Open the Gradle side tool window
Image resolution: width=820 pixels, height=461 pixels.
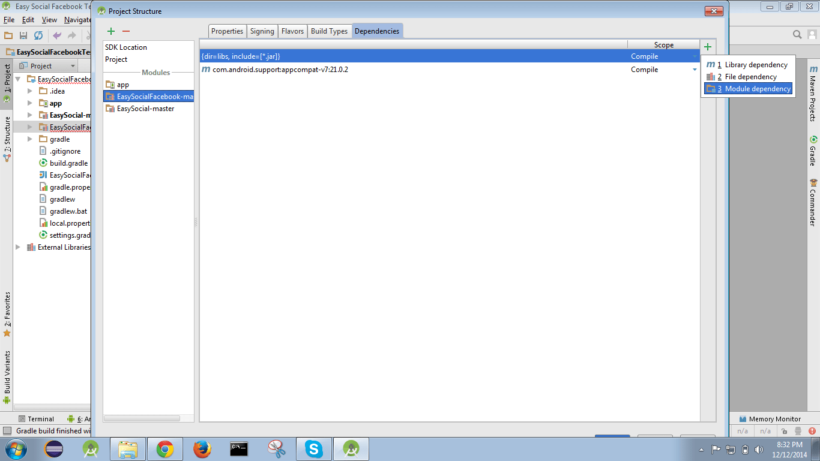pos(813,151)
